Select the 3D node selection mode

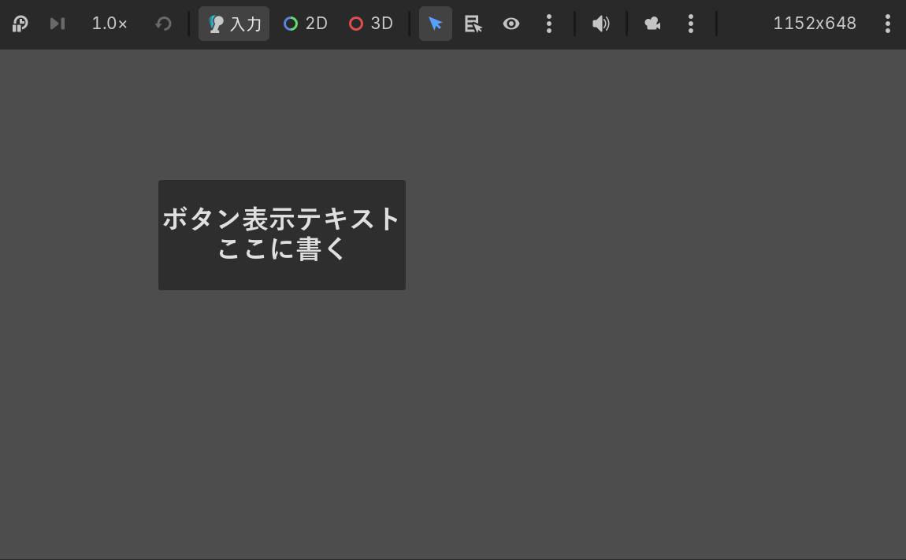371,24
